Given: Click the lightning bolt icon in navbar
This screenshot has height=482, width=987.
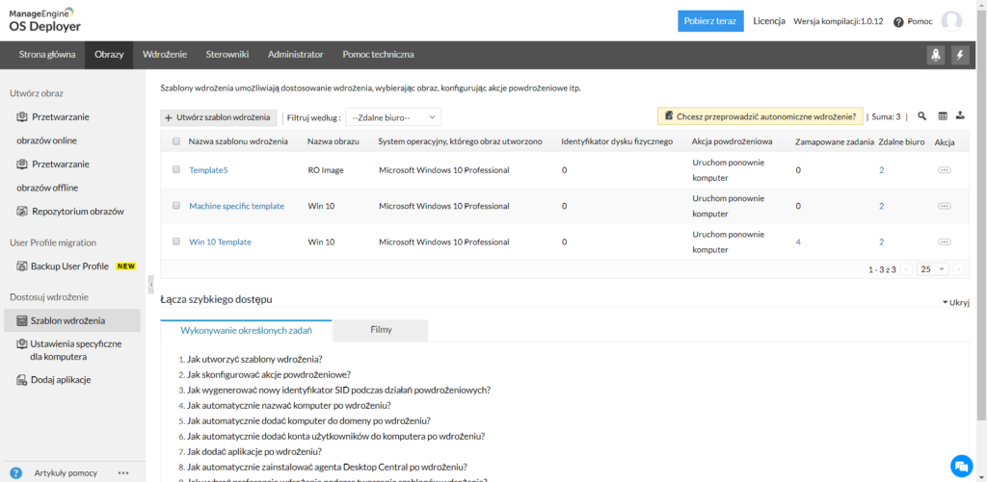Looking at the screenshot, I should click(x=960, y=55).
